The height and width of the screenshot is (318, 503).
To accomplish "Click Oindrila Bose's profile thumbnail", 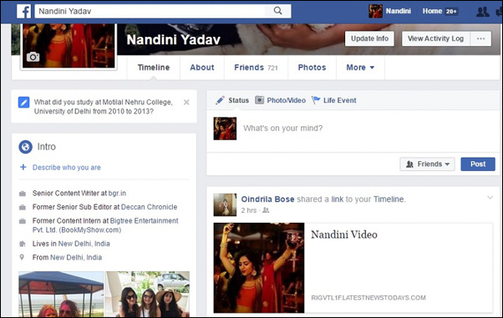I will click(226, 204).
